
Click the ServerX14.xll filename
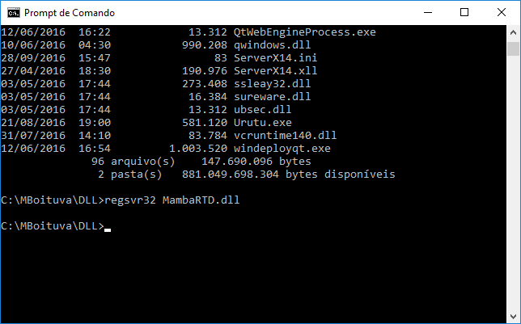pyautogui.click(x=275, y=71)
